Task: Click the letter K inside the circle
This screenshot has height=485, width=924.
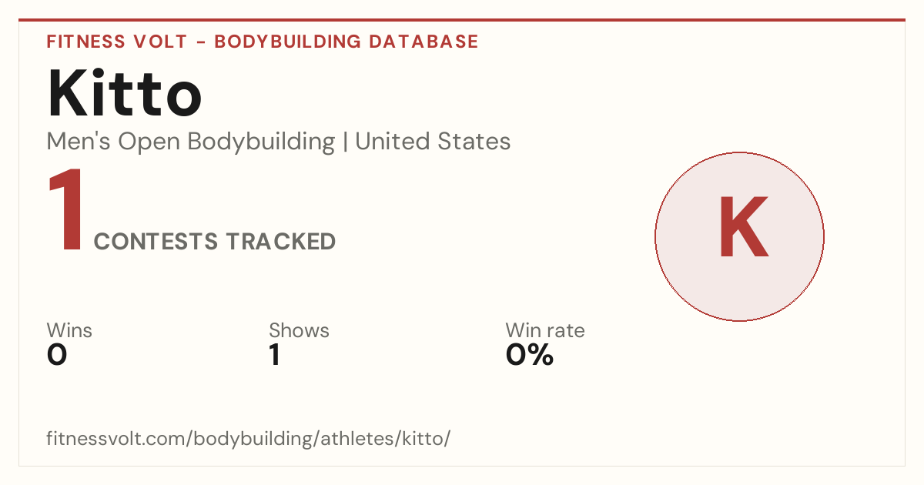Action: pyautogui.click(x=744, y=228)
